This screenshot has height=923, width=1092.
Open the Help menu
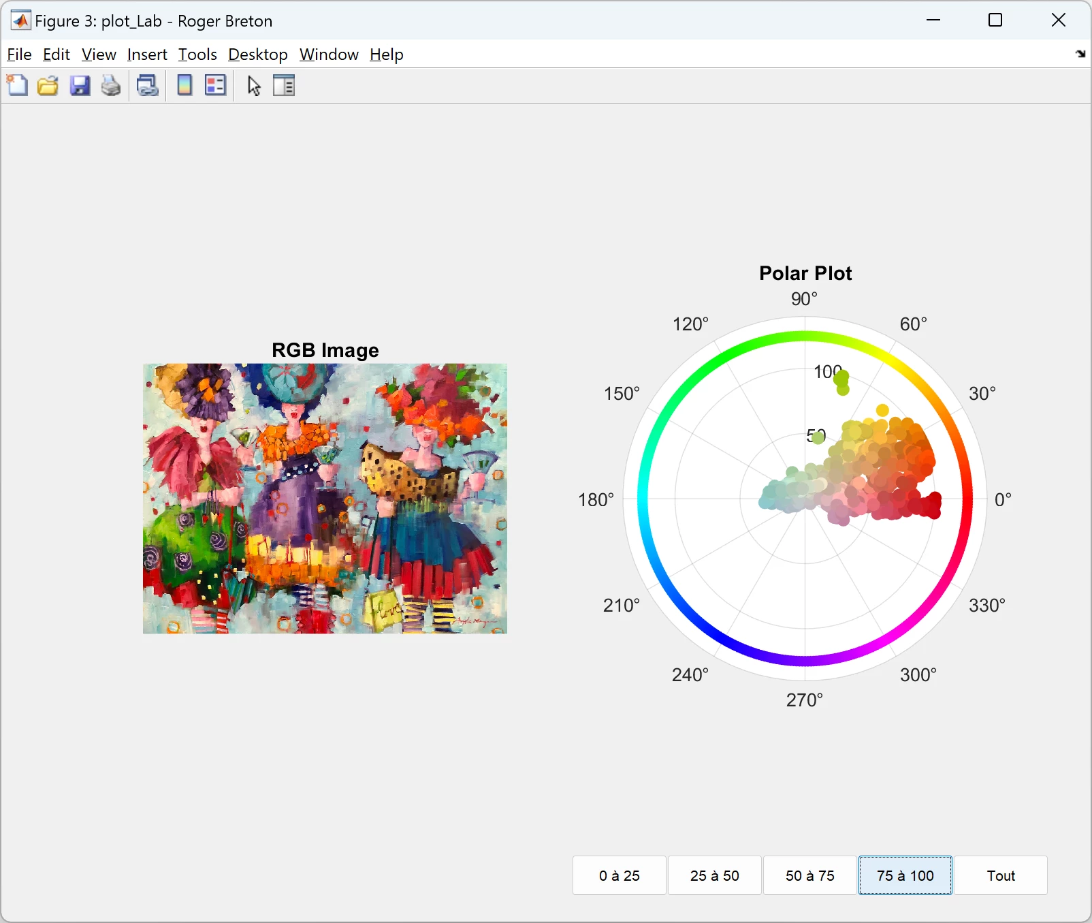pos(387,54)
